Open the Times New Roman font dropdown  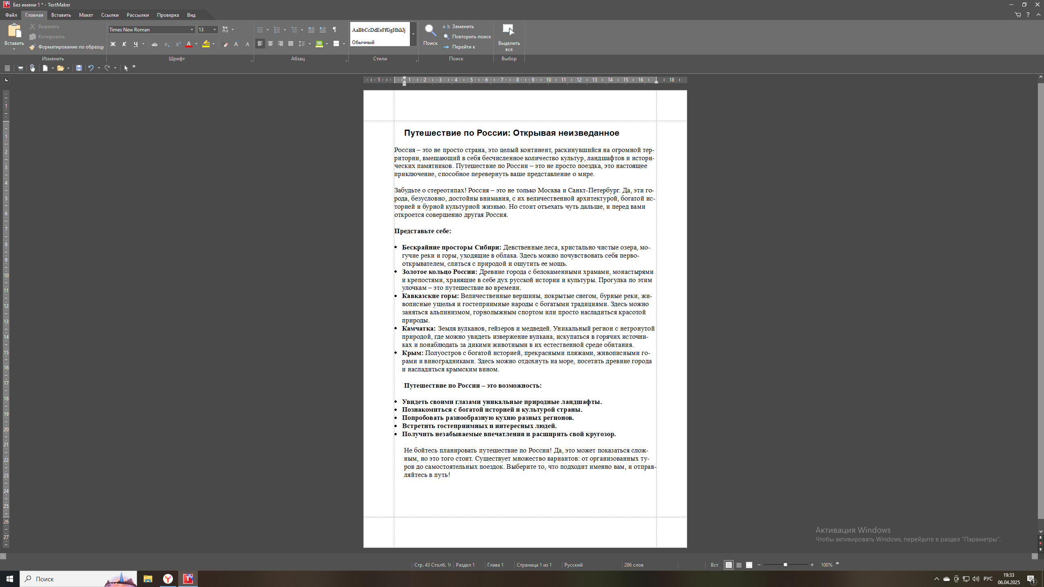click(x=192, y=30)
